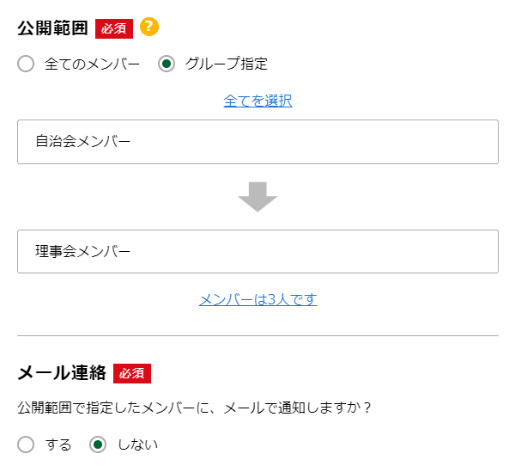Click the yellow help question mark icon
The width and height of the screenshot is (515, 466).
tap(149, 28)
